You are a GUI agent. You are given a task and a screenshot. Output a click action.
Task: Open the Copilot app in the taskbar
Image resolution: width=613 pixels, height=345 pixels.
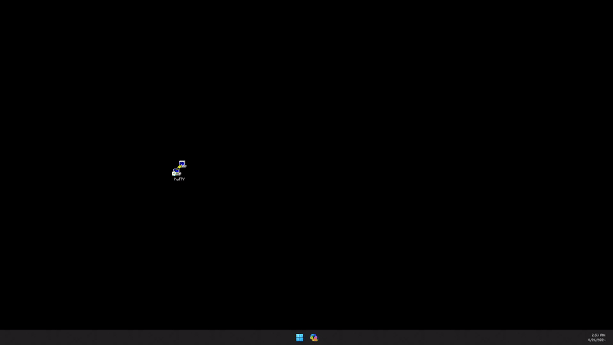click(x=314, y=337)
